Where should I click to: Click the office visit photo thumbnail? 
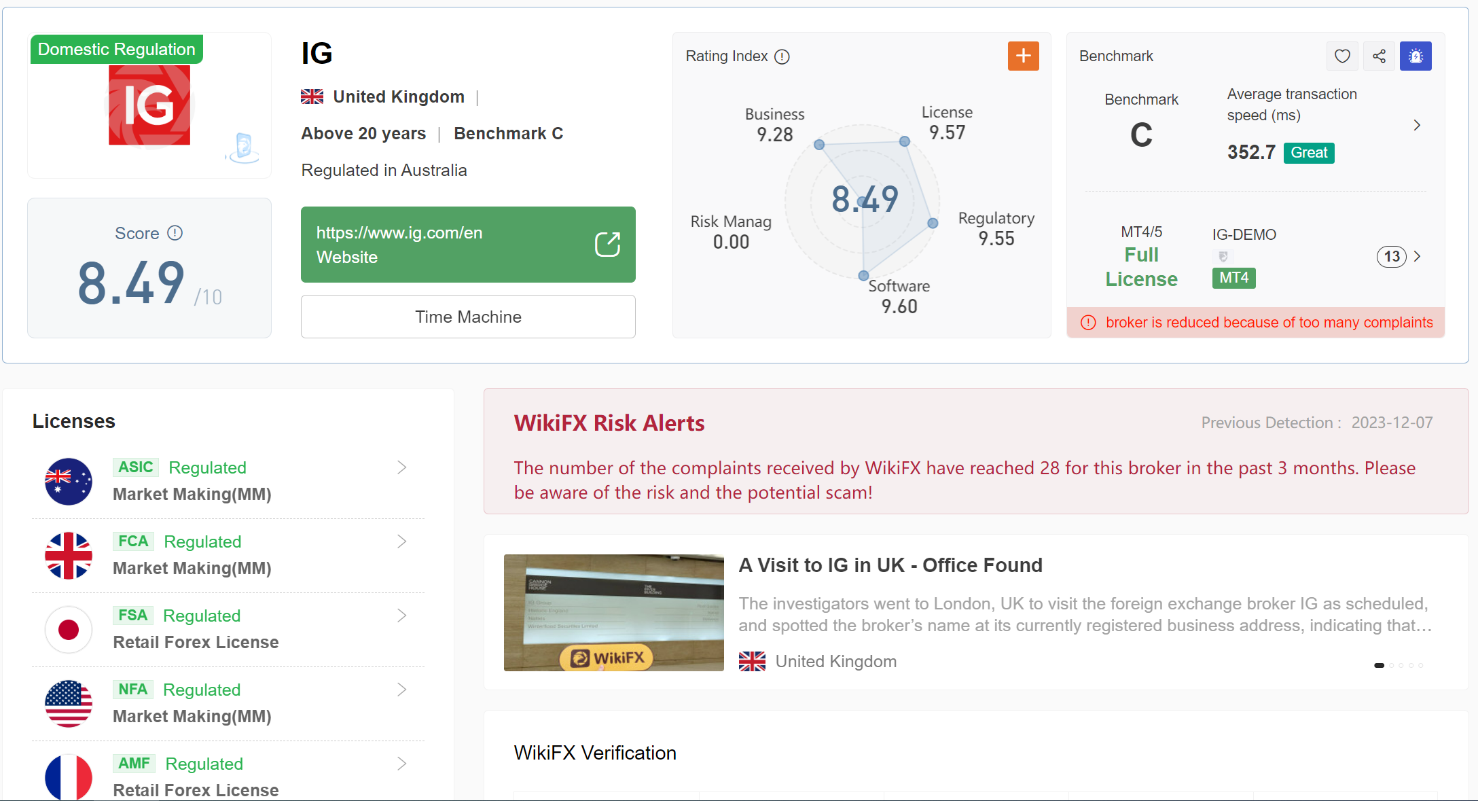click(614, 613)
